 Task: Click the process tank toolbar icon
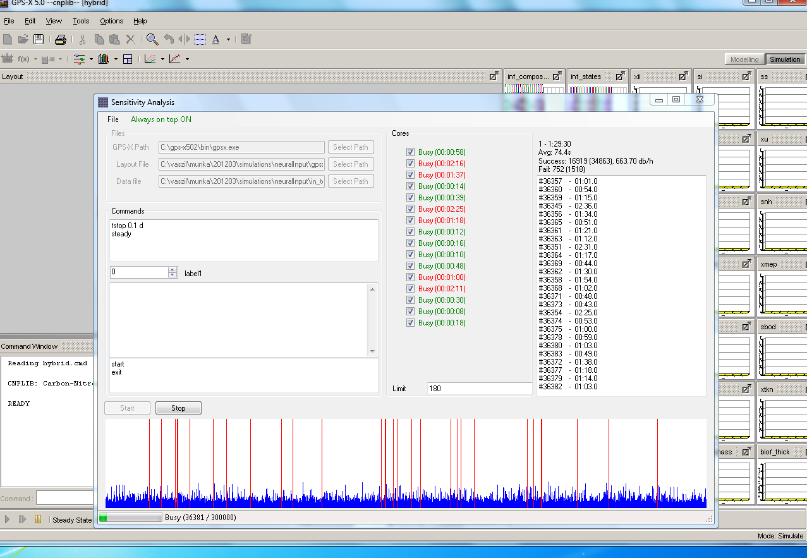tap(8, 59)
